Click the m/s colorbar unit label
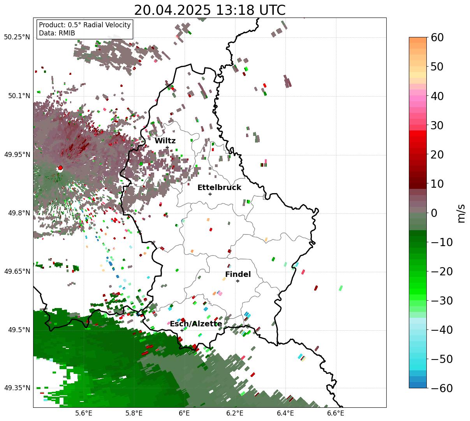Screen dimensions: 470x421 pos(461,213)
